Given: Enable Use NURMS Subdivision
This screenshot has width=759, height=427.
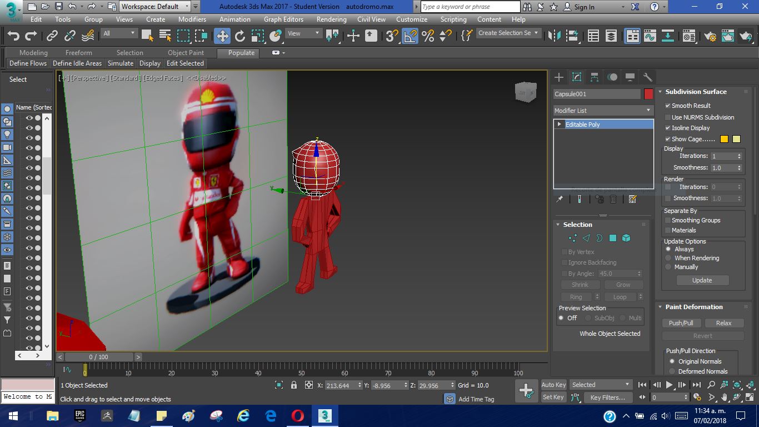Looking at the screenshot, I should [668, 117].
